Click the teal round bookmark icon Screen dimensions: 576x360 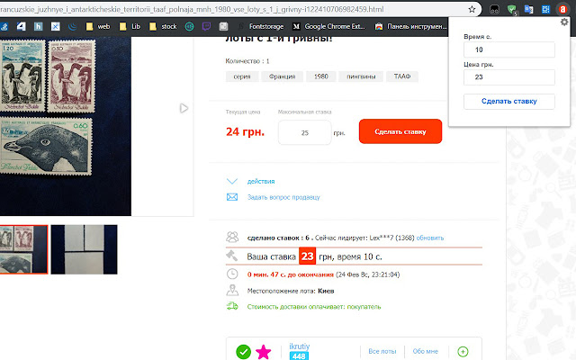click(189, 26)
